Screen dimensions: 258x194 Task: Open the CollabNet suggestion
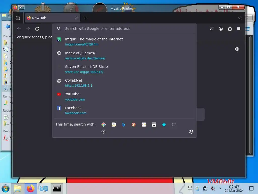point(124,83)
